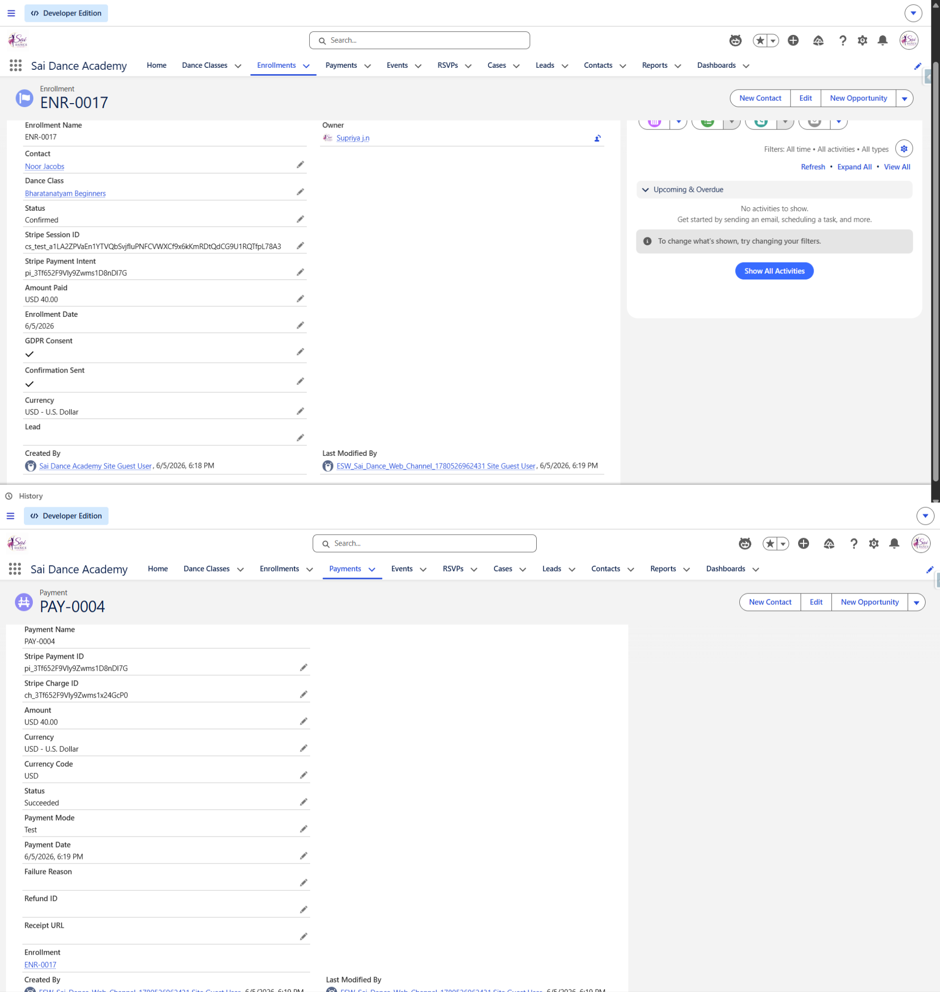Edit the GDPR Consent checkbox field
Screen dimensions: 940x992
300,352
